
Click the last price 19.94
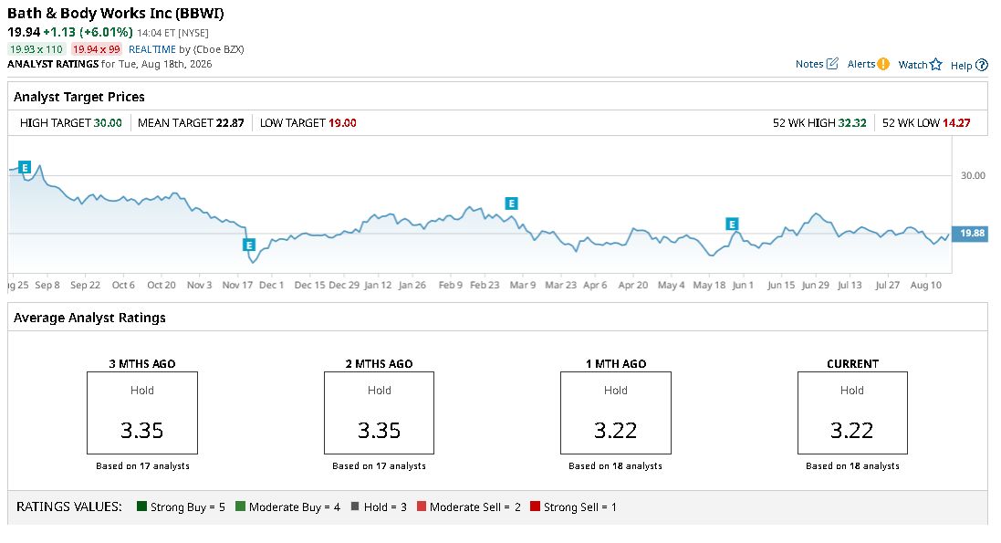24,32
